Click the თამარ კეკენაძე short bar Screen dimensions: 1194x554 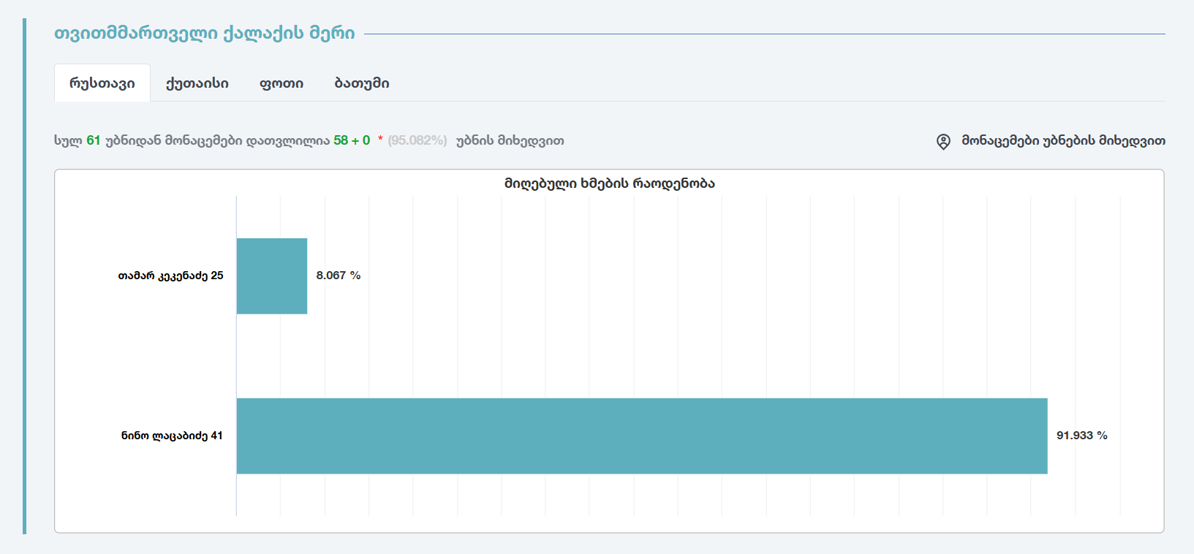coord(272,276)
